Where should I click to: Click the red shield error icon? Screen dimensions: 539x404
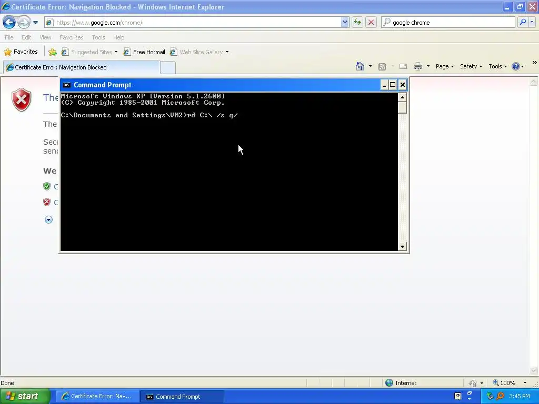tap(21, 99)
